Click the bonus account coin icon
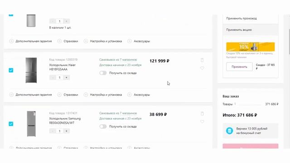 coord(230,131)
